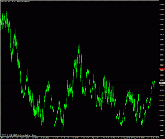The image size is (165, 139).
Task: Click the 1.9665 price scale label
Action: point(162,105)
